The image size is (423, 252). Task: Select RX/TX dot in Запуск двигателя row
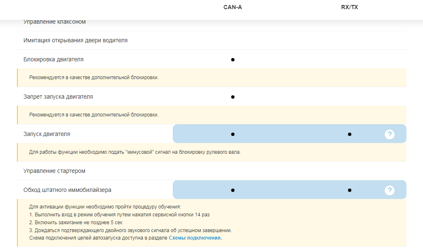350,134
